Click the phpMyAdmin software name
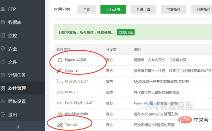Viewport: 212px width, 131px height. point(76,114)
